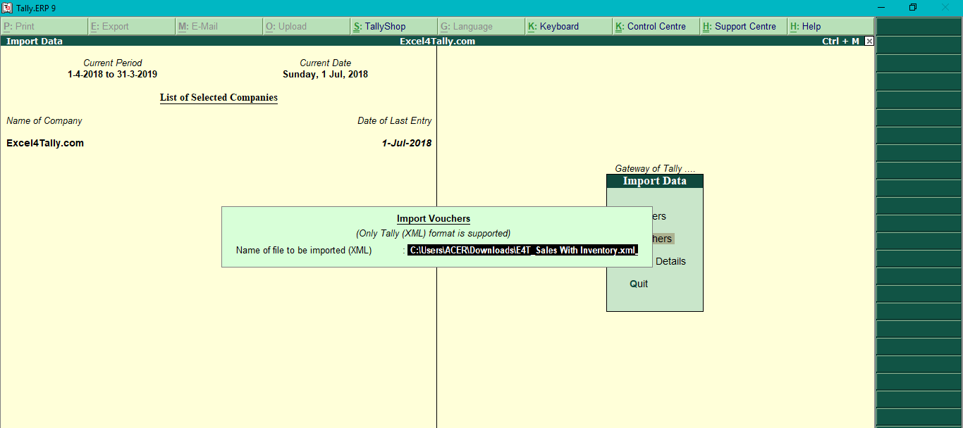Open TallyShop from the top bar

(394, 27)
